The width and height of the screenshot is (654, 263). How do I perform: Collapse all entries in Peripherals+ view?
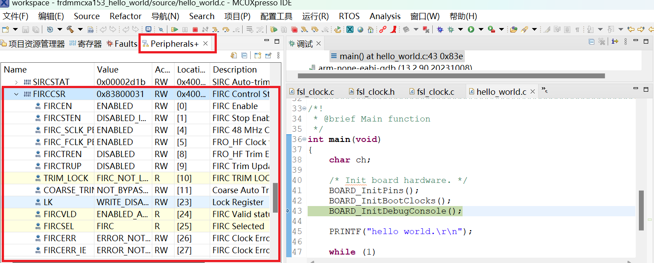(x=244, y=55)
